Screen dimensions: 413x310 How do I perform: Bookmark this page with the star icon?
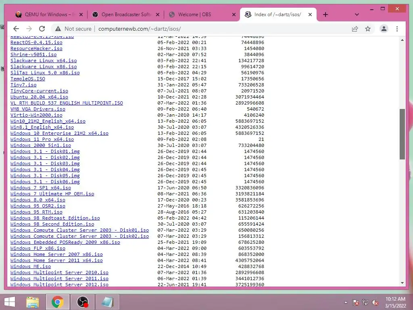[x=368, y=29]
